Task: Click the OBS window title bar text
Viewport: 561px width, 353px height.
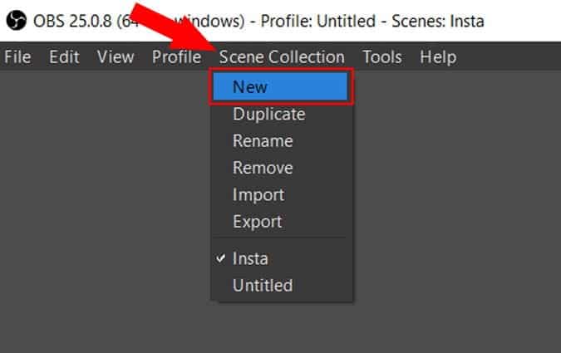Action: pos(258,21)
